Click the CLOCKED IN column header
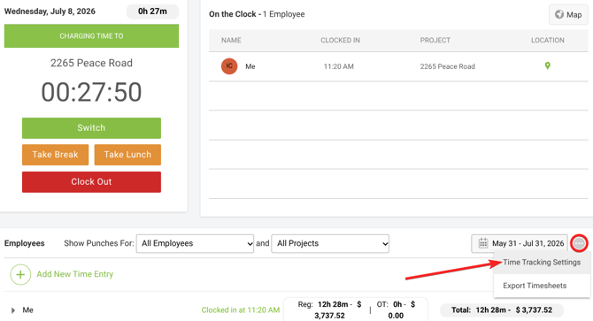Viewport: 593px width, 321px height. click(341, 41)
